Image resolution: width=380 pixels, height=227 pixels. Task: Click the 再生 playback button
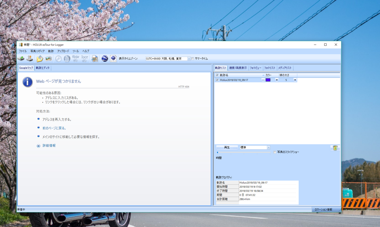click(226, 147)
